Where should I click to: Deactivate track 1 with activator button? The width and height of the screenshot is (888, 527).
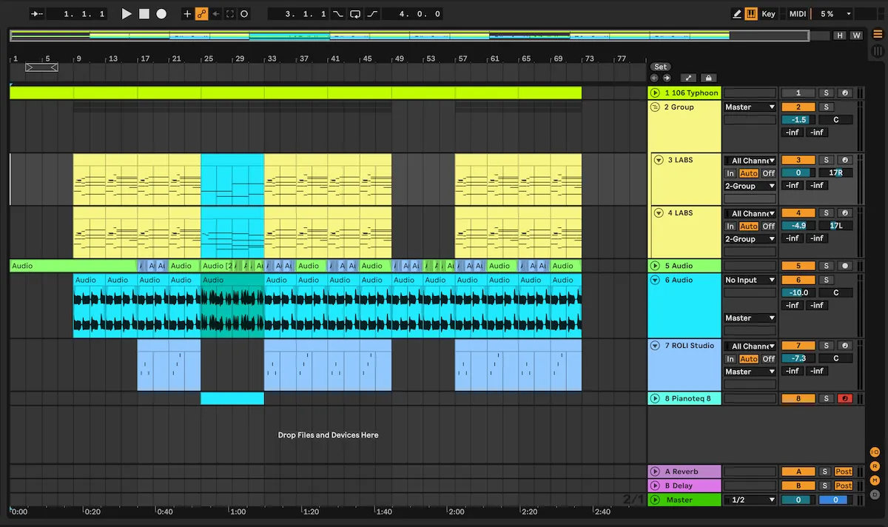tap(798, 93)
